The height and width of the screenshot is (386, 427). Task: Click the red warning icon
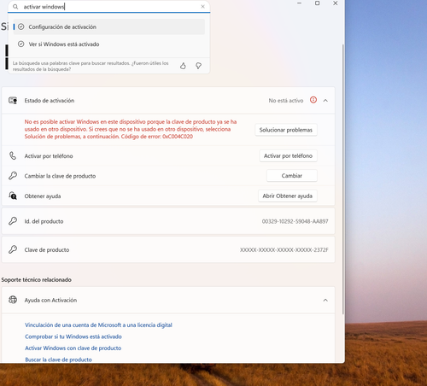pyautogui.click(x=313, y=100)
